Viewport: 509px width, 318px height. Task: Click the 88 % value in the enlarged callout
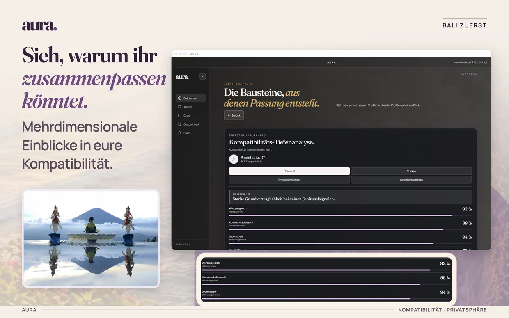[445, 278]
